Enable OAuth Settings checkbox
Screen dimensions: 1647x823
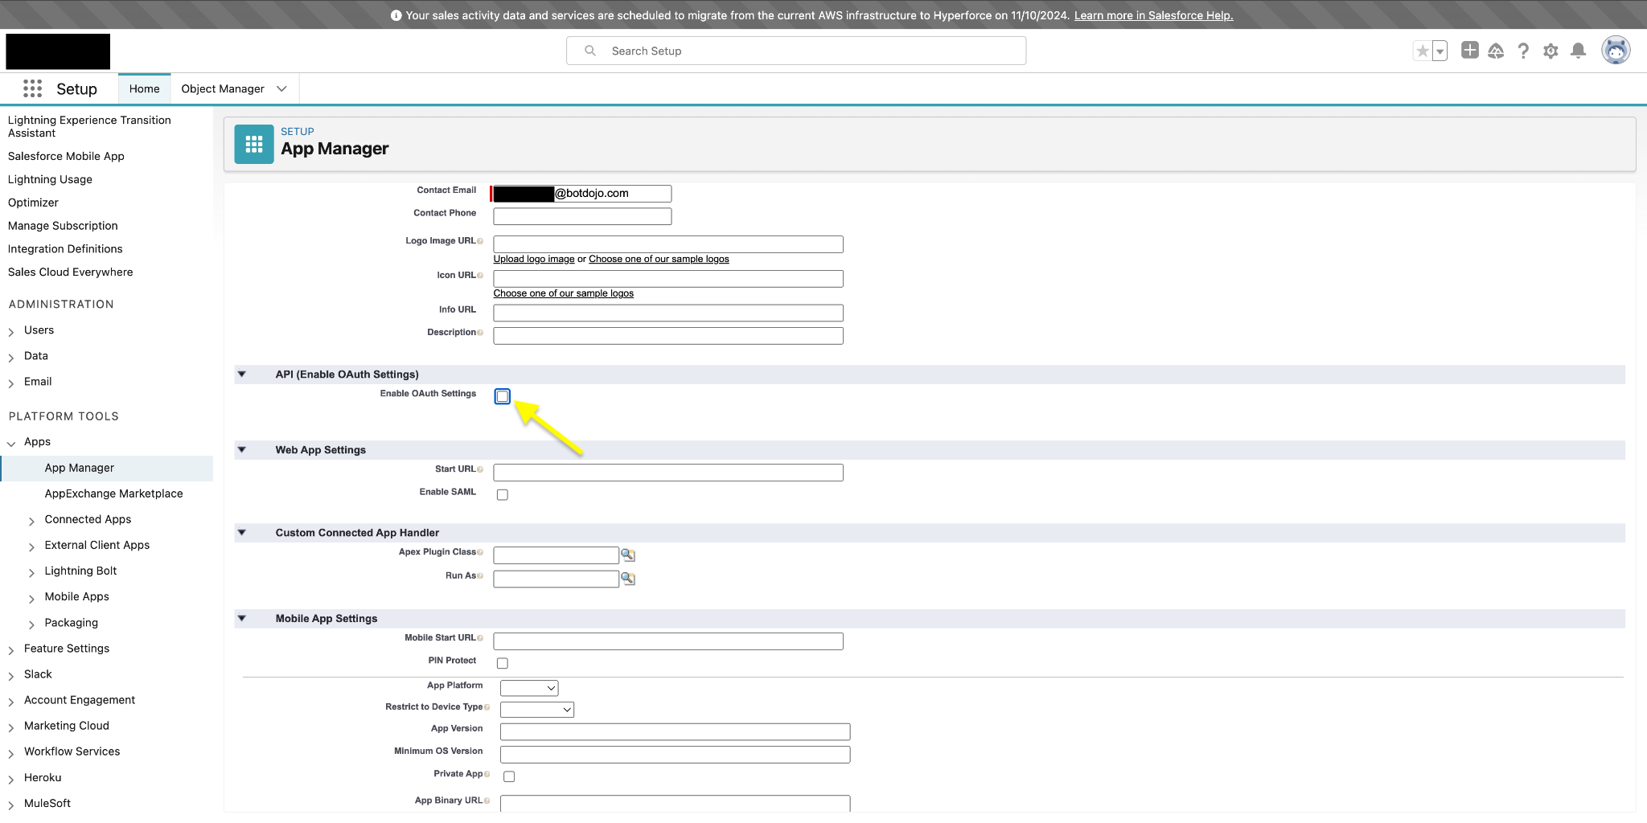click(x=503, y=396)
